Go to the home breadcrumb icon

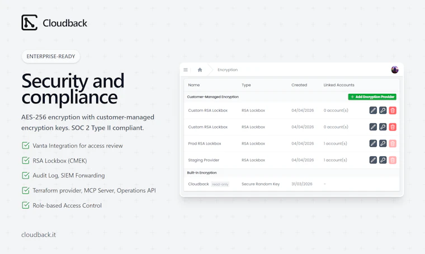click(200, 70)
